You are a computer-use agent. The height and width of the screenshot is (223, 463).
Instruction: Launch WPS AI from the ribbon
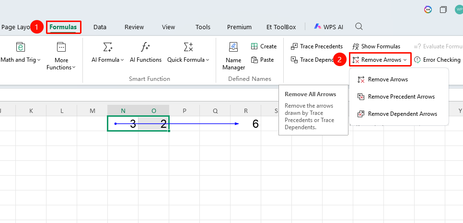tap(328, 27)
